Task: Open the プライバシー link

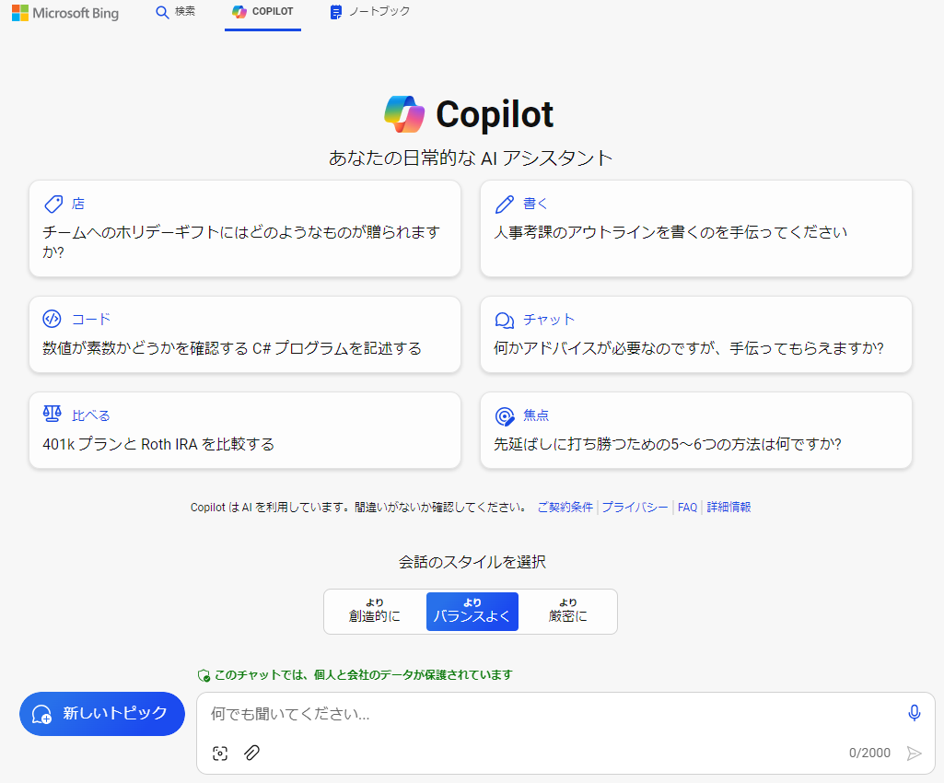Action: click(635, 508)
